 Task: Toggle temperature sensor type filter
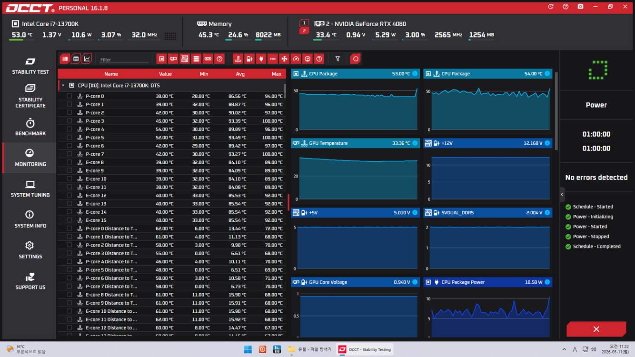coord(238,59)
